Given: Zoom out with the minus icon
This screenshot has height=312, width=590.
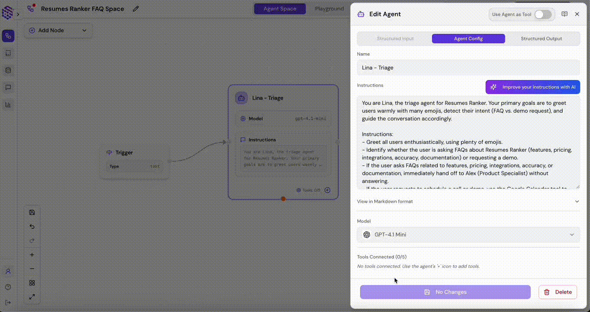Looking at the screenshot, I should (x=32, y=269).
